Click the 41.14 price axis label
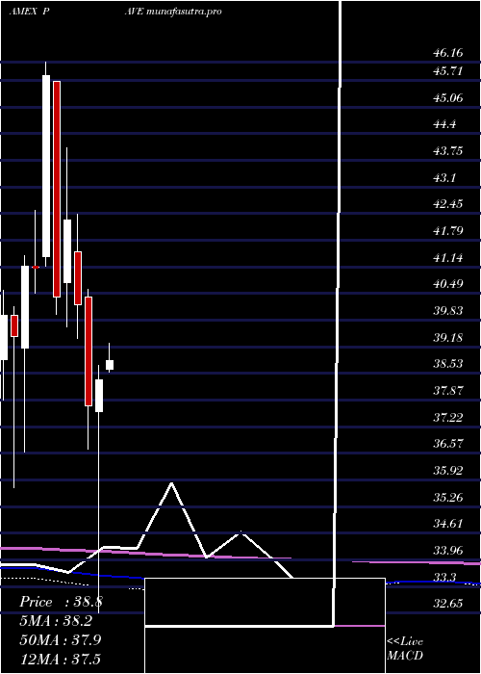This screenshot has width=481, height=674. click(448, 258)
